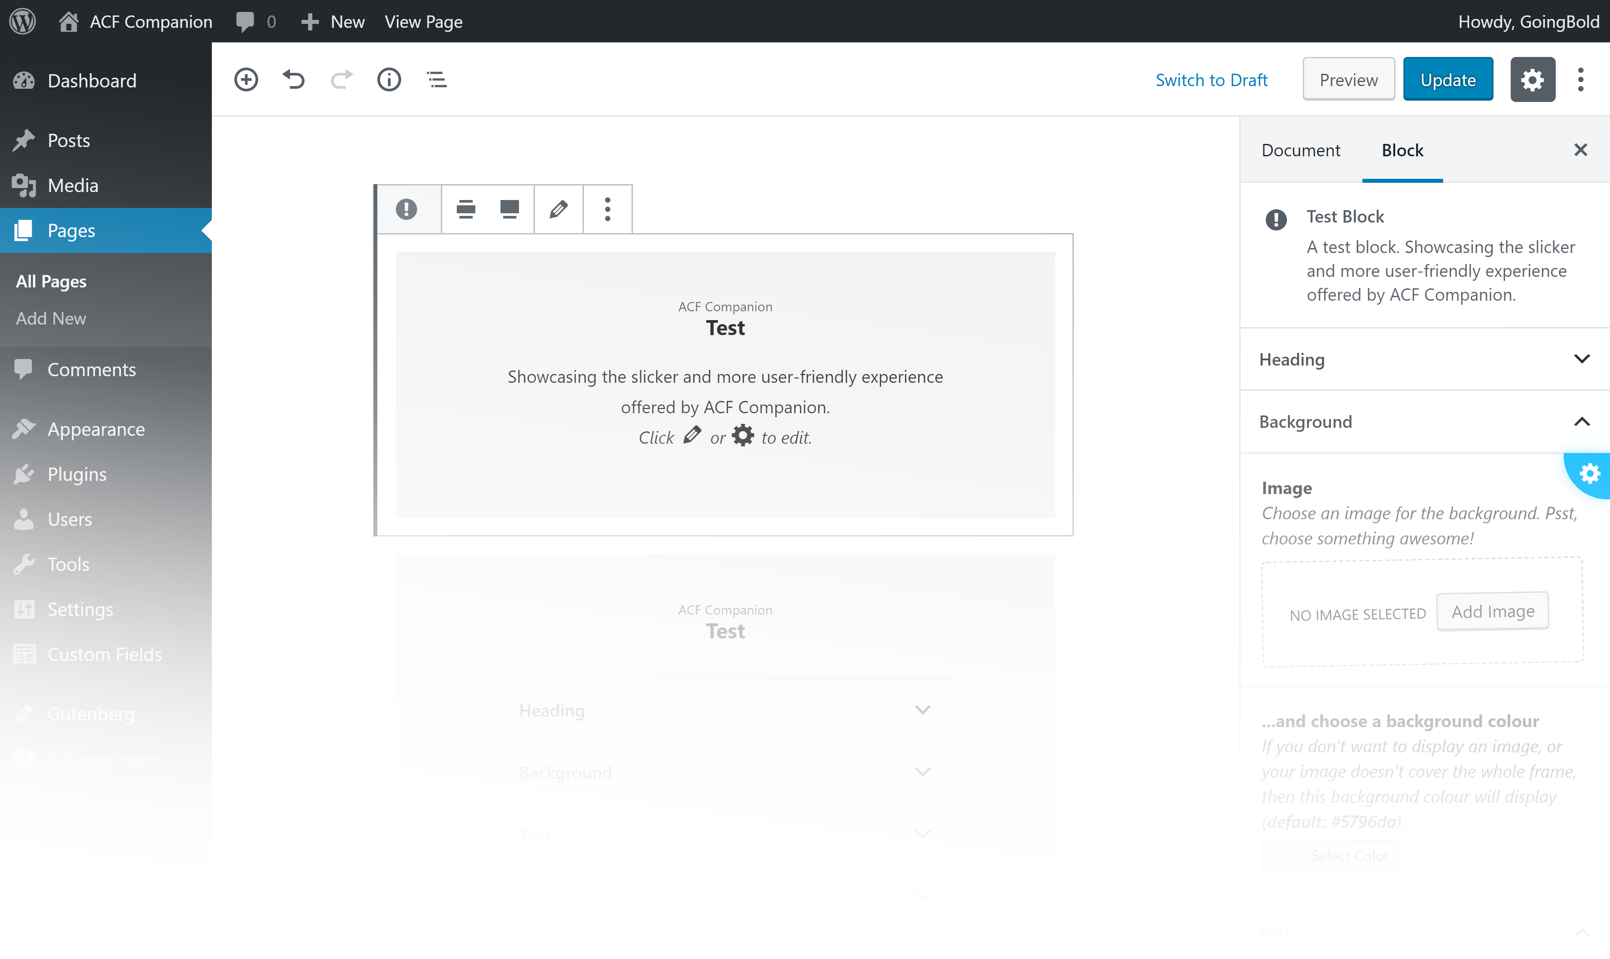Click the Test Block title in sidebar
The width and height of the screenshot is (1610, 959).
coord(1345,216)
